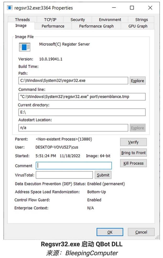The image size is (163, 258).
Task: Click Explore next to the Path field
Action: (138, 81)
